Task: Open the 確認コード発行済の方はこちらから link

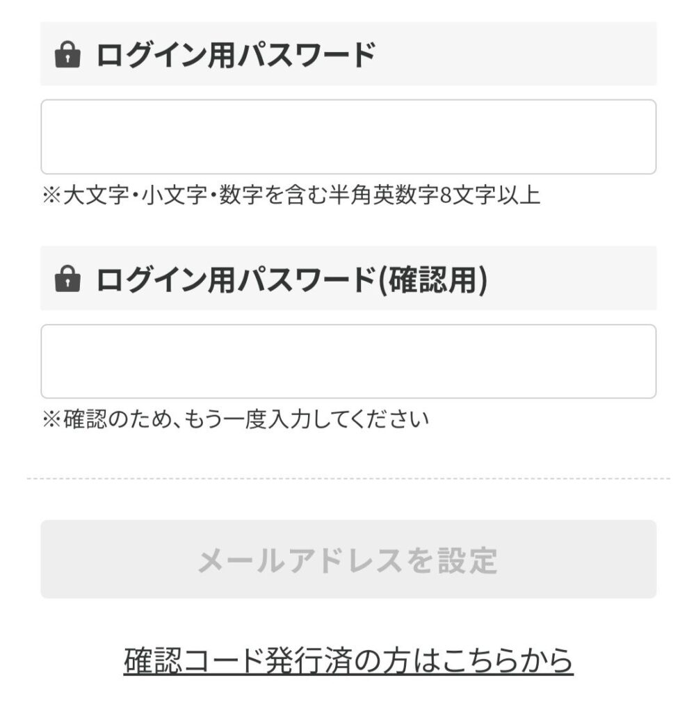Action: (348, 661)
